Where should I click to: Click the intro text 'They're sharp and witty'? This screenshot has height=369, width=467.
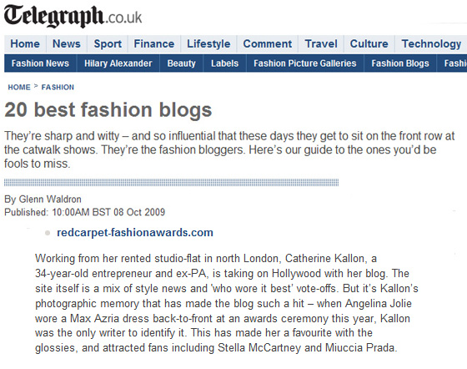tap(62, 136)
